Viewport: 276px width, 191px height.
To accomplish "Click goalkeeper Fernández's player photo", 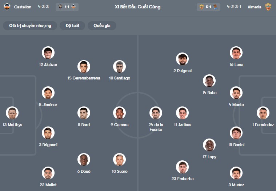I will tap(263, 113).
